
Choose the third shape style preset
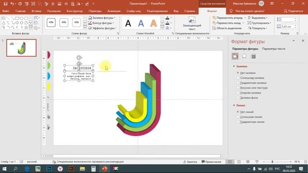point(76,23)
